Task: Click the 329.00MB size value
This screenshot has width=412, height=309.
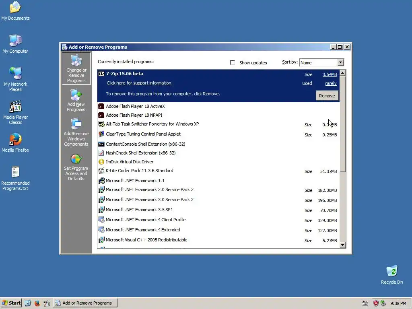Action: coord(327,221)
